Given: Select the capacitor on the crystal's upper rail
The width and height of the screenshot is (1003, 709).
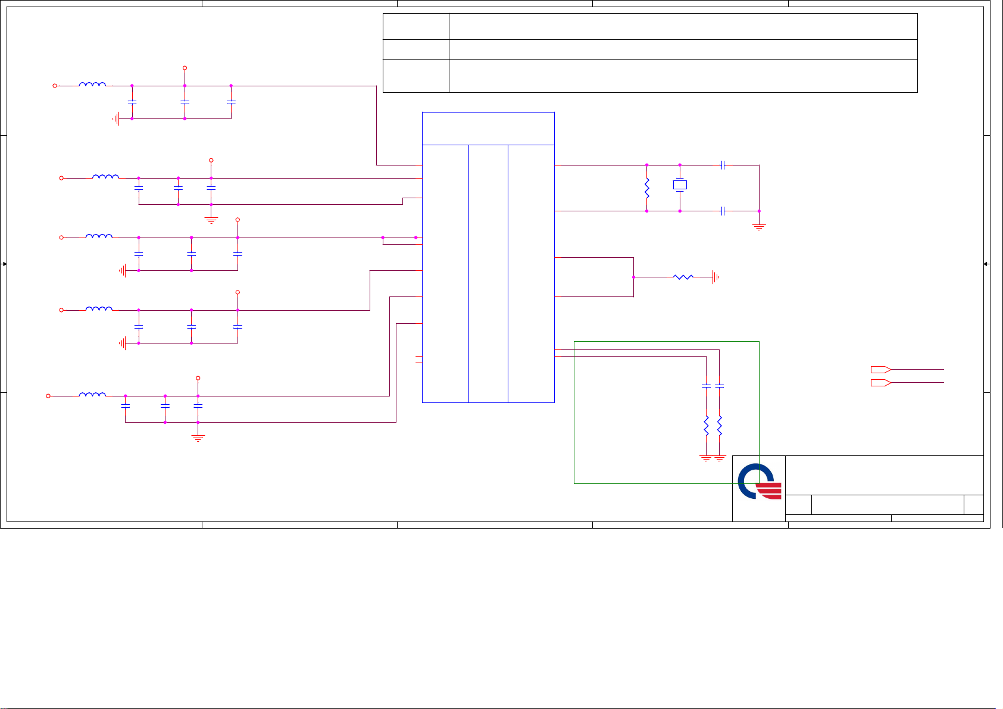Looking at the screenshot, I should click(722, 165).
